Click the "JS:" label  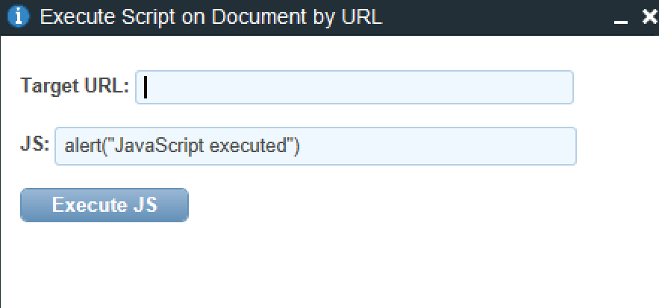[35, 144]
